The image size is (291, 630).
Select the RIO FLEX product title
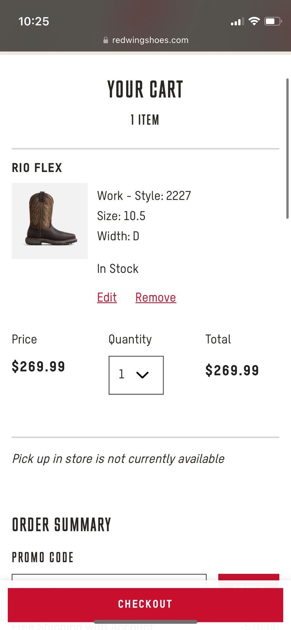coord(37,168)
